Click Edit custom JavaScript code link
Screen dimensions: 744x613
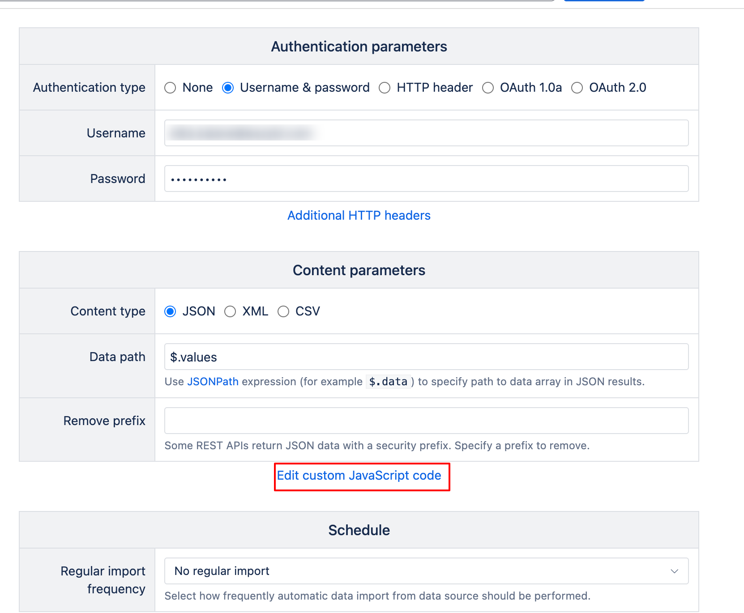(x=359, y=475)
